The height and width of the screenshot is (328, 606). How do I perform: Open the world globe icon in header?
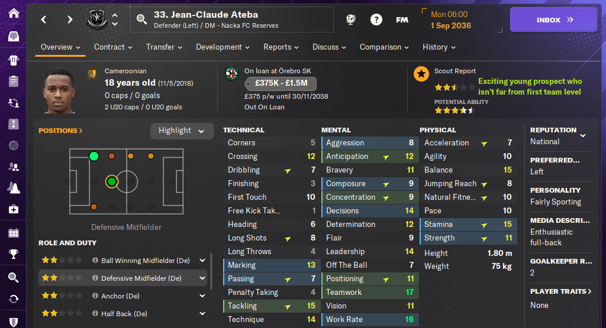coord(350,20)
